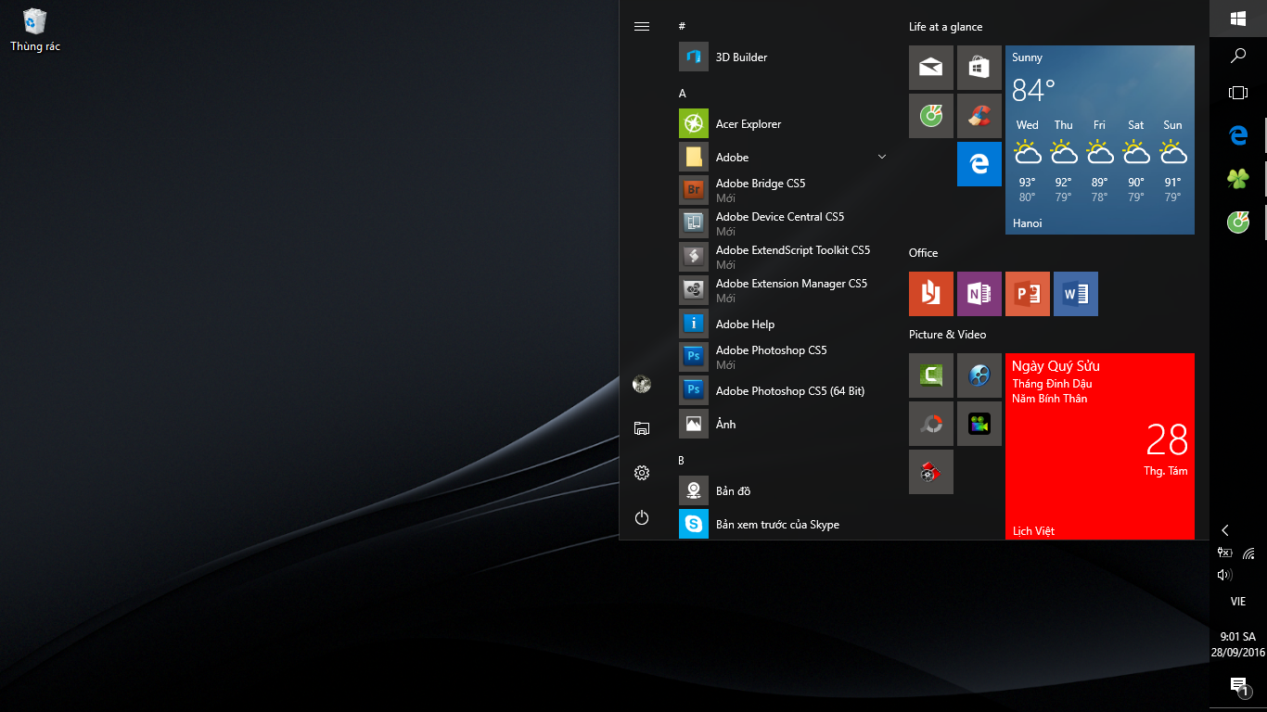Screen dimensions: 1267x712
Task: Open the volume speaker tray icon
Action: (1224, 575)
